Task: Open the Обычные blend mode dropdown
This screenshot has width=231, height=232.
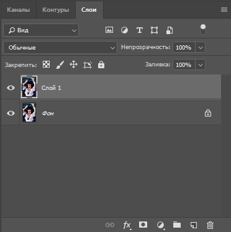Action: (x=60, y=48)
